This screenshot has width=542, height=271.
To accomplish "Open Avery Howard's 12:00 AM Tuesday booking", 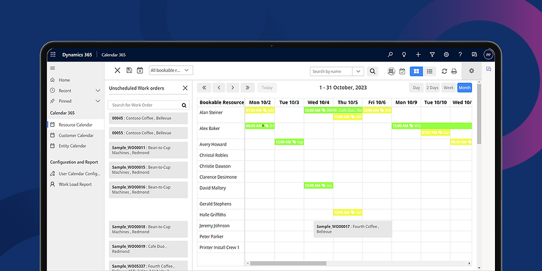I will click(289, 142).
